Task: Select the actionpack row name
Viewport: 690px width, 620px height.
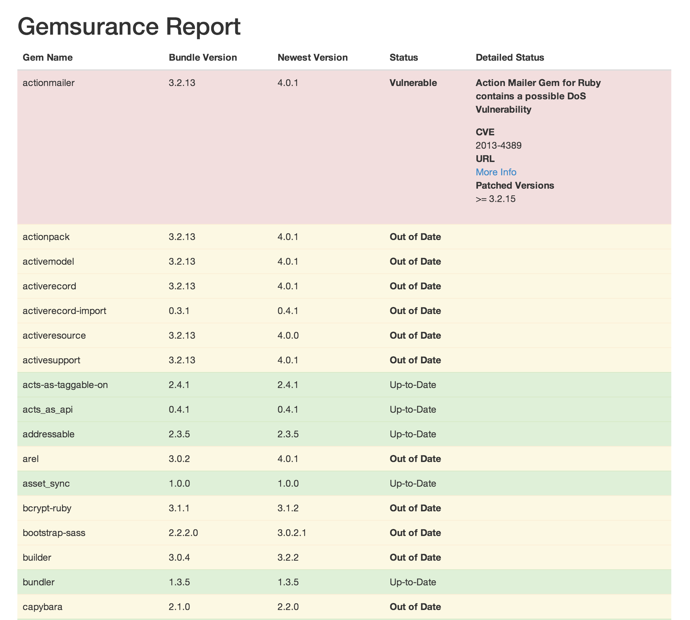Action: (x=46, y=237)
